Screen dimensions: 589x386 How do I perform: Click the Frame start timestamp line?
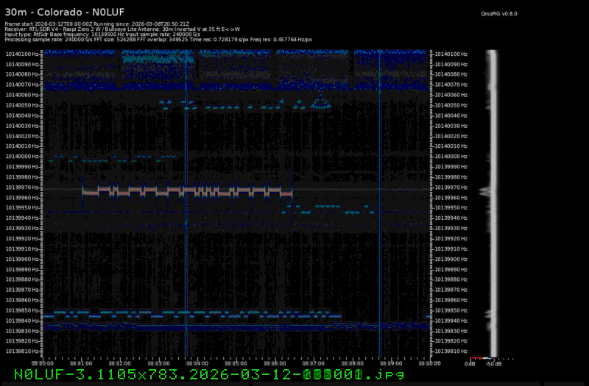96,24
